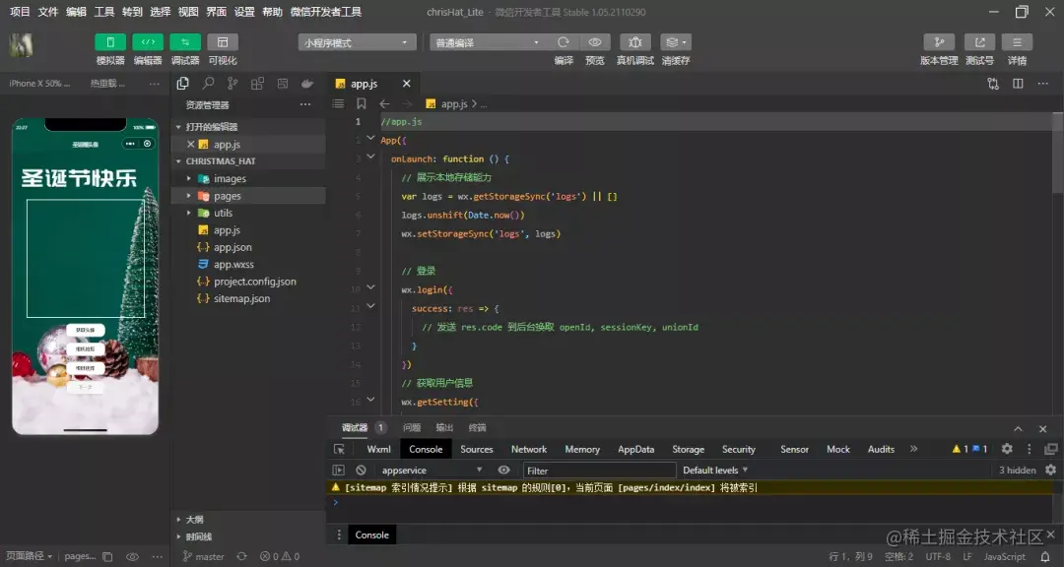Open the 帮助 menu
This screenshot has width=1064, height=567.
[x=272, y=12]
